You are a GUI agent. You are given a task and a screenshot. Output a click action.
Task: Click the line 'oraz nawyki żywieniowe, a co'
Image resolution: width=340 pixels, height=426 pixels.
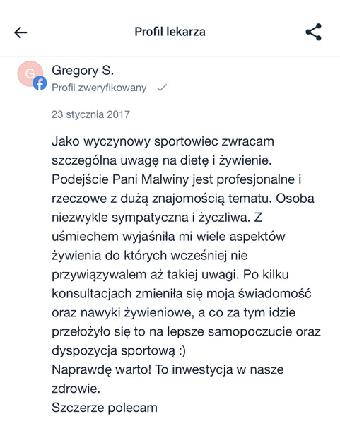pos(173,313)
